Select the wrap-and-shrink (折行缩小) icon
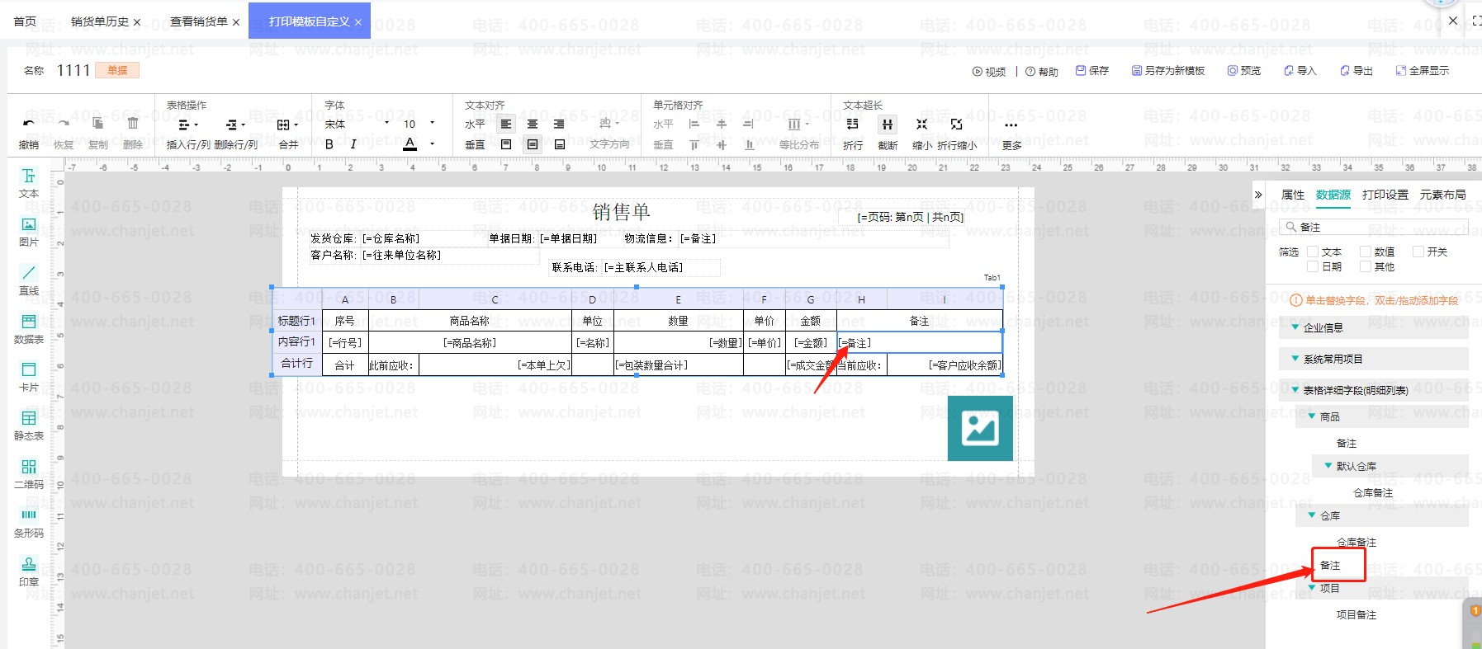 956,124
